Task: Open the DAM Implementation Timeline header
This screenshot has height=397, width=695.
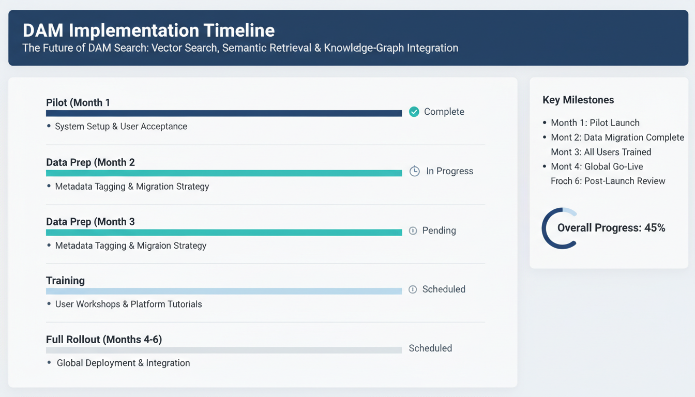Action: pyautogui.click(x=148, y=30)
